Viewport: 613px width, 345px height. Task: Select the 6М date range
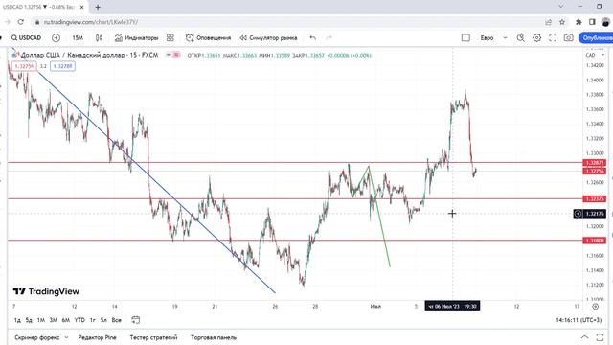point(66,320)
